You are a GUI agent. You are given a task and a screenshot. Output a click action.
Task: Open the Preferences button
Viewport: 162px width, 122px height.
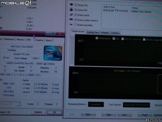click(x=158, y=115)
